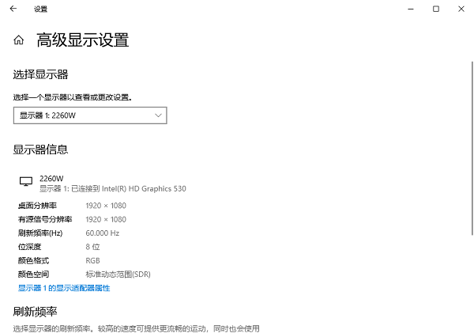Select the 桌面分辨率 label
The image size is (474, 333).
click(37, 206)
